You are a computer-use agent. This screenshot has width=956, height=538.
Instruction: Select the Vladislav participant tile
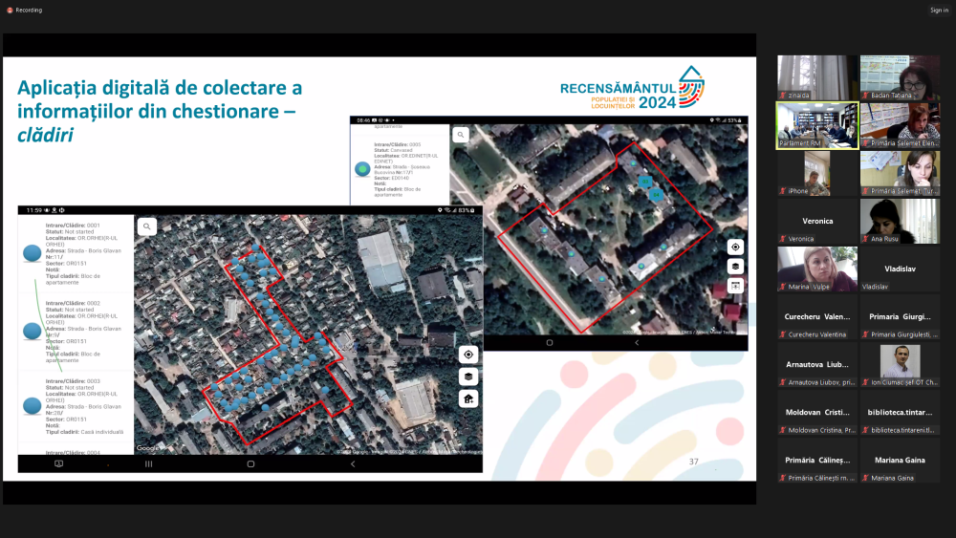click(x=900, y=269)
